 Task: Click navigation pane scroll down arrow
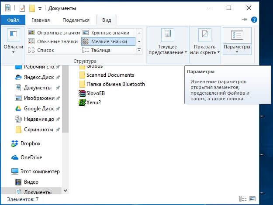[65, 191]
